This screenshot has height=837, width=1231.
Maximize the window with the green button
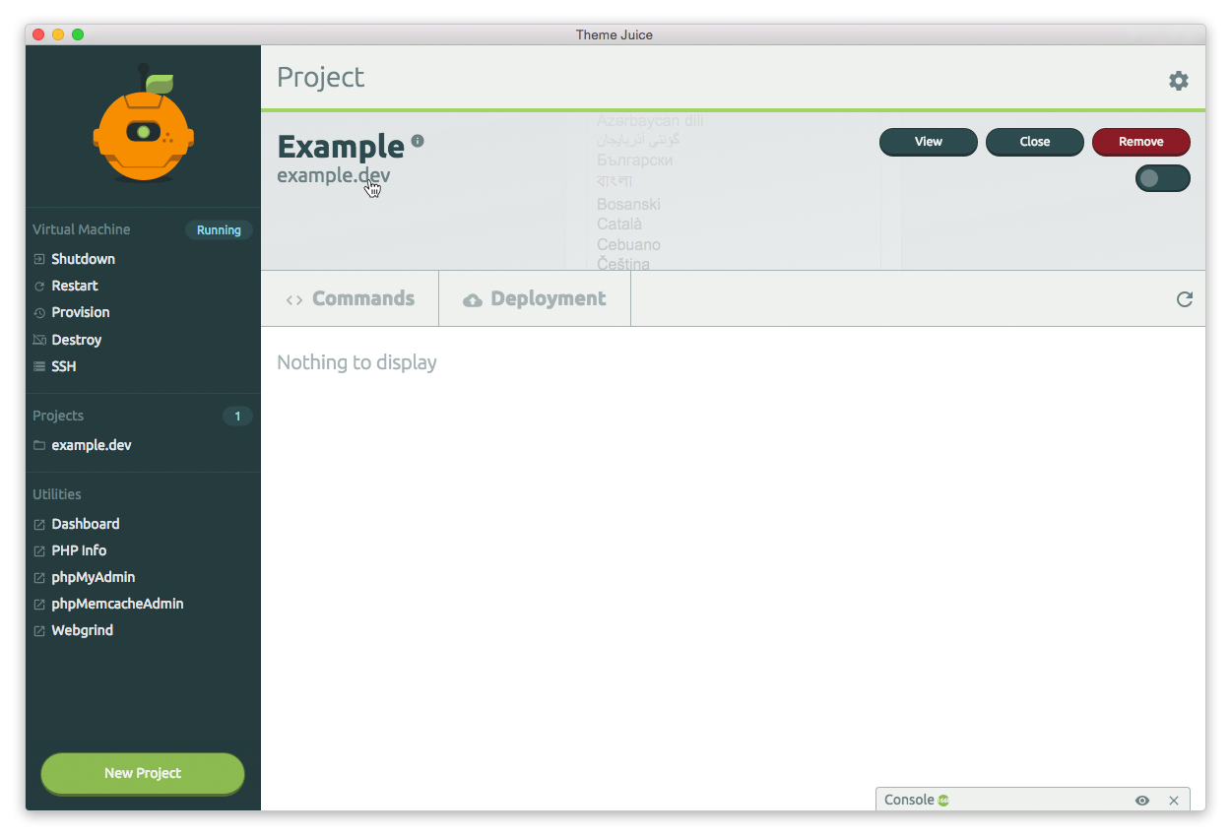78,34
